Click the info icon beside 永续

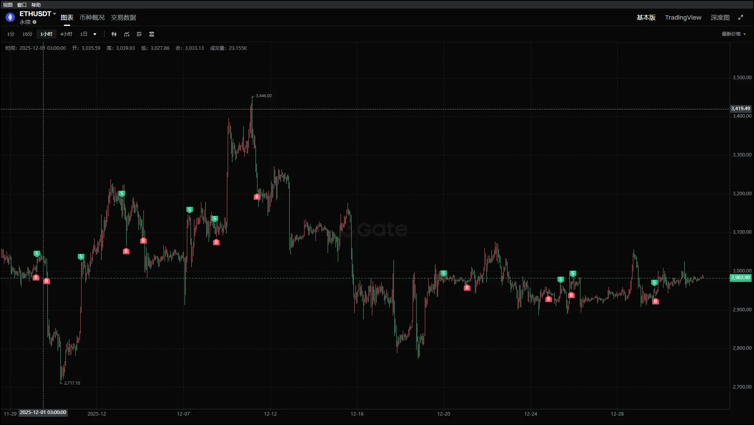click(x=34, y=22)
